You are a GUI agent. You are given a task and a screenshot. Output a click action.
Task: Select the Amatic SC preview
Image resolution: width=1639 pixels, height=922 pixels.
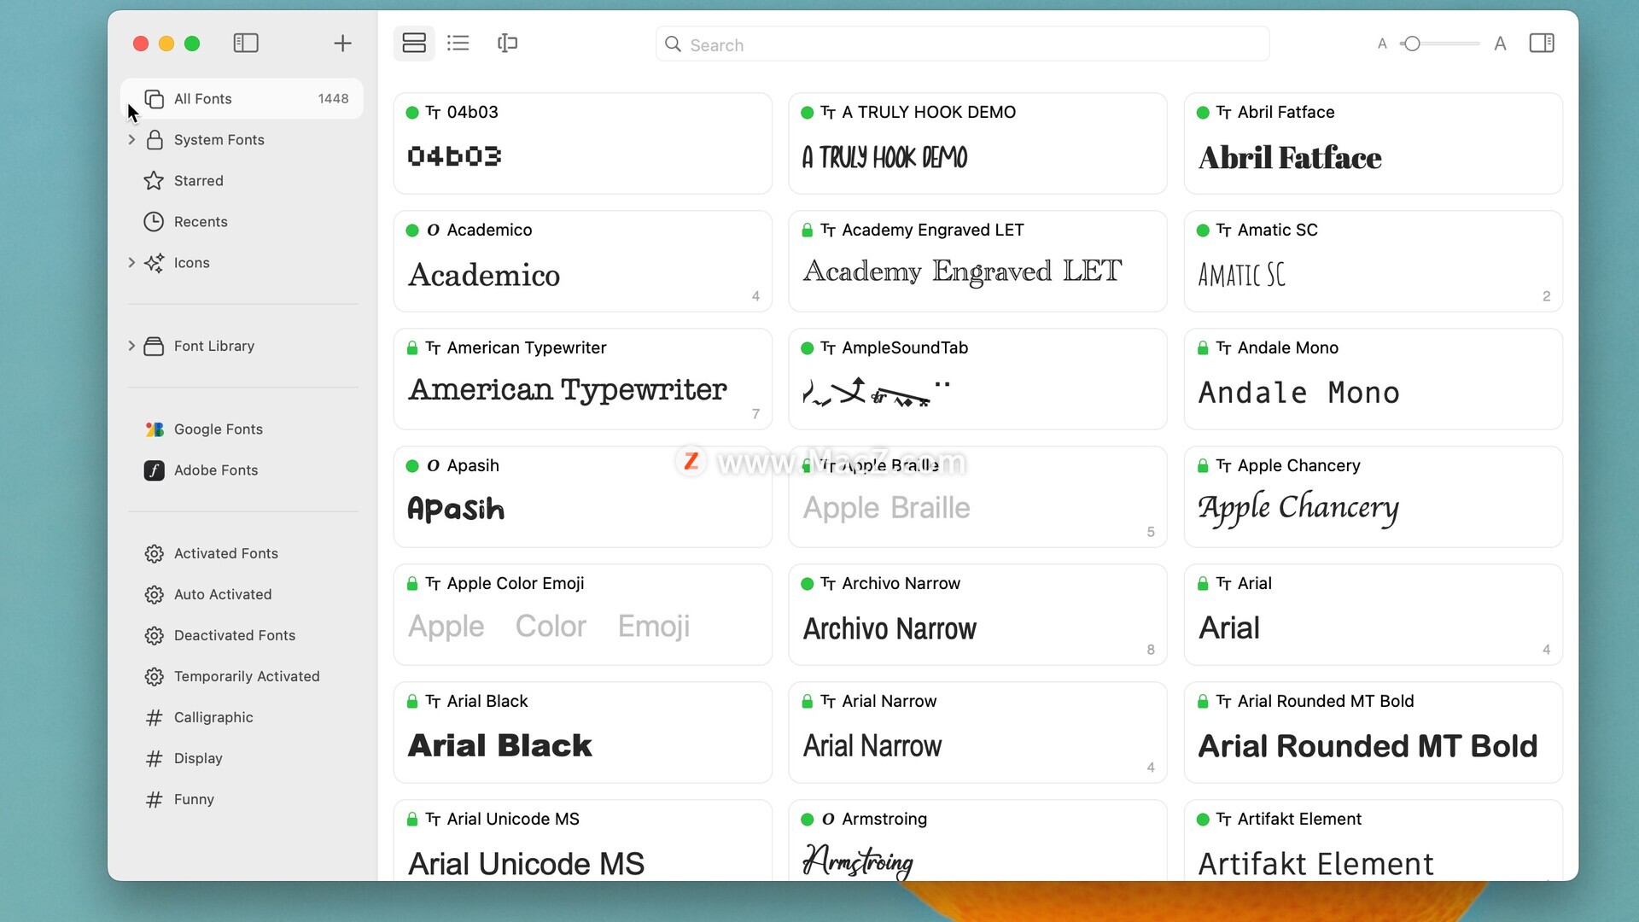1241,275
